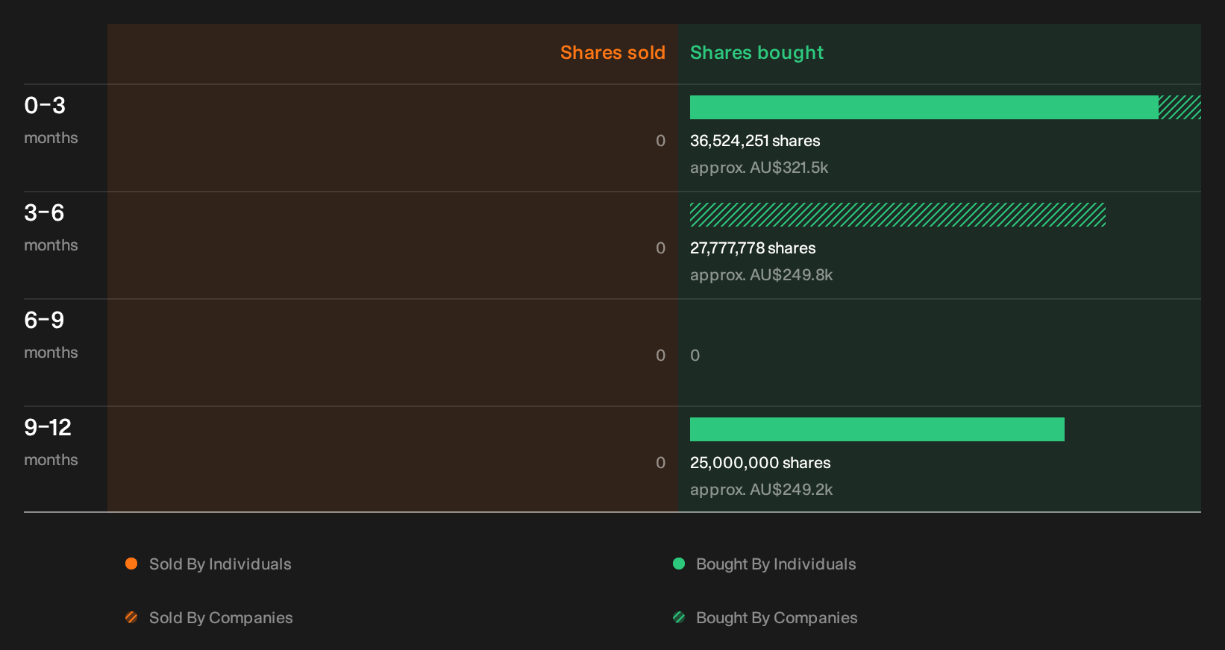The image size is (1225, 650).
Task: Click the hatched green bar for 3-6 months
Action: [897, 215]
